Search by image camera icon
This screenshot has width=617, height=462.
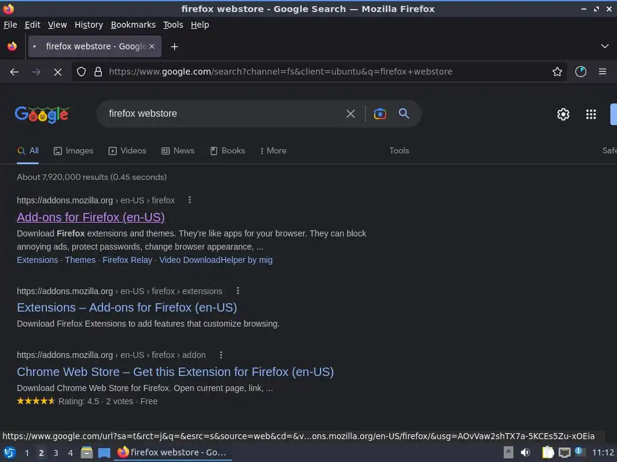[x=380, y=114]
